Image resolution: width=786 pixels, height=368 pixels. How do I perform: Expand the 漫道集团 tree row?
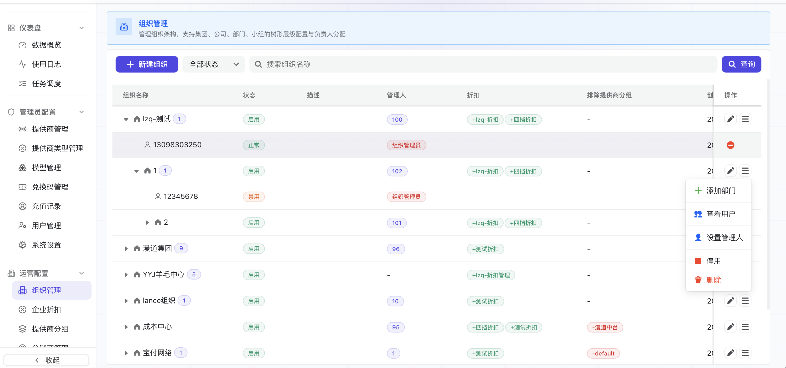coord(126,249)
